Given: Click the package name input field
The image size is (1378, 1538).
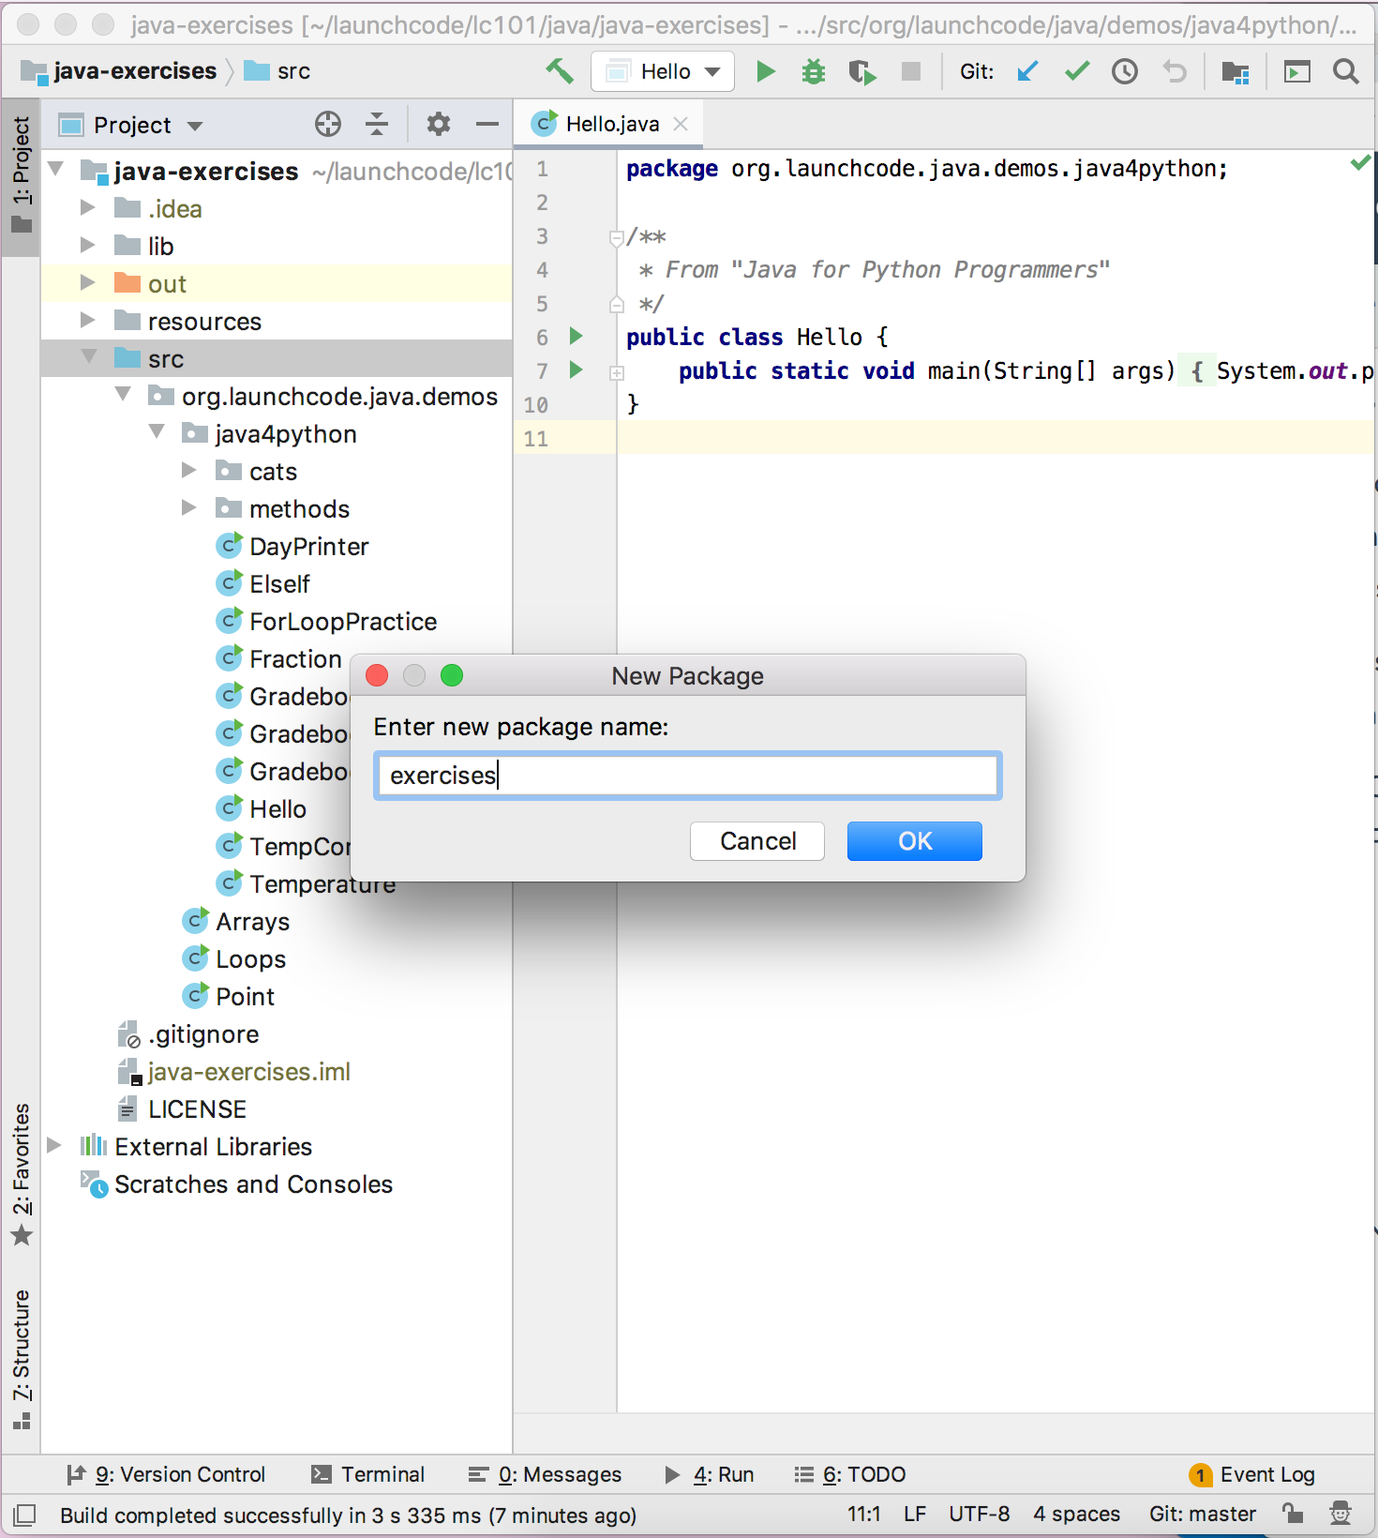Looking at the screenshot, I should [x=688, y=776].
